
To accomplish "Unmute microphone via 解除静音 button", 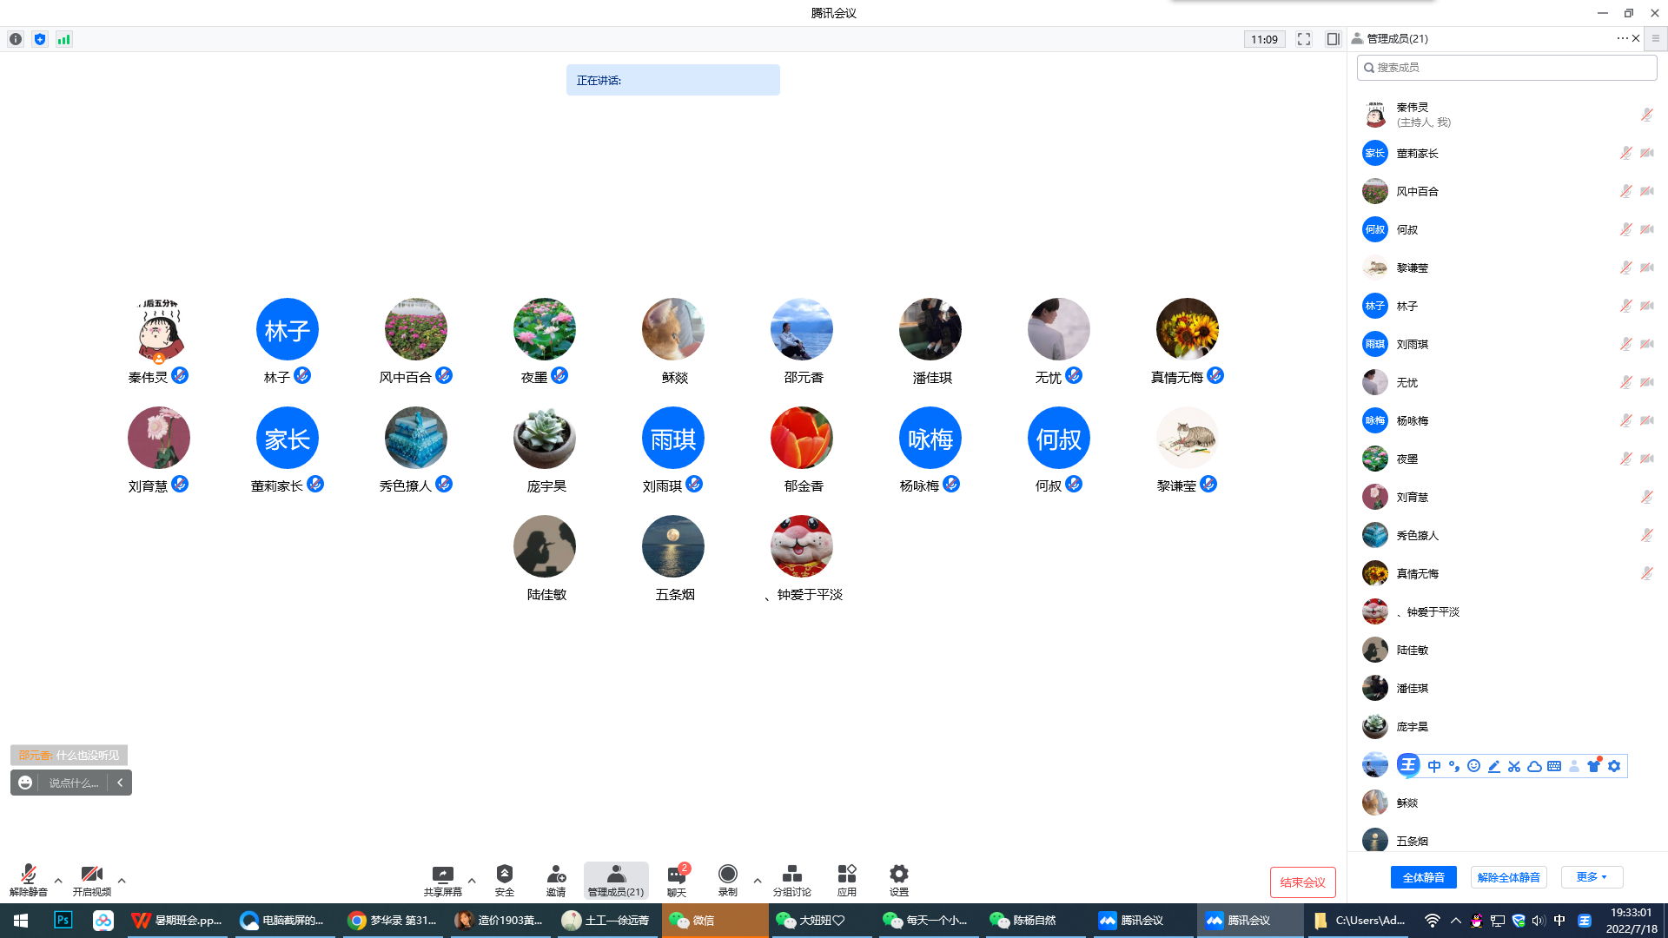I will (x=28, y=879).
